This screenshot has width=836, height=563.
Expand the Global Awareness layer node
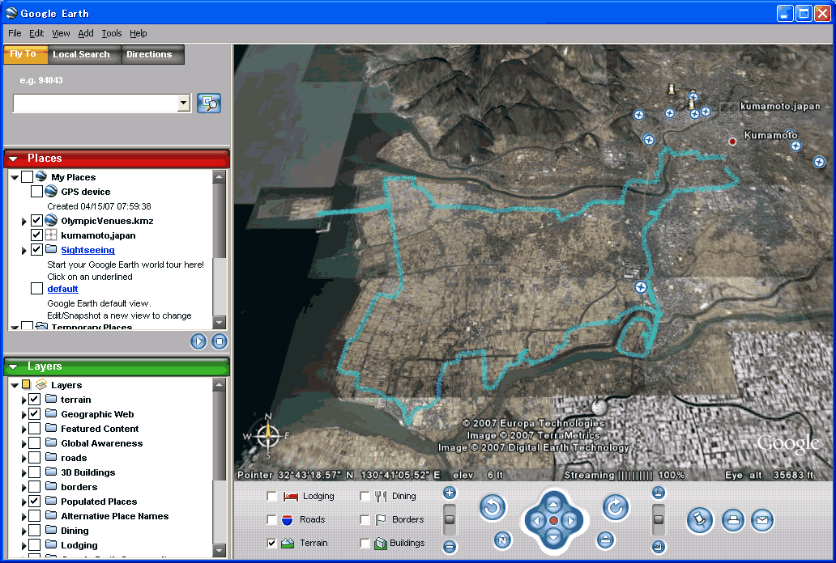24,444
